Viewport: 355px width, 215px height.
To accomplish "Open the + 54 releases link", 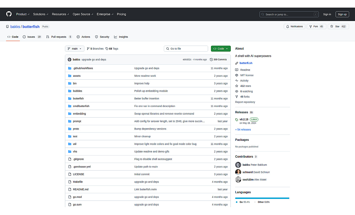I will [x=243, y=130].
